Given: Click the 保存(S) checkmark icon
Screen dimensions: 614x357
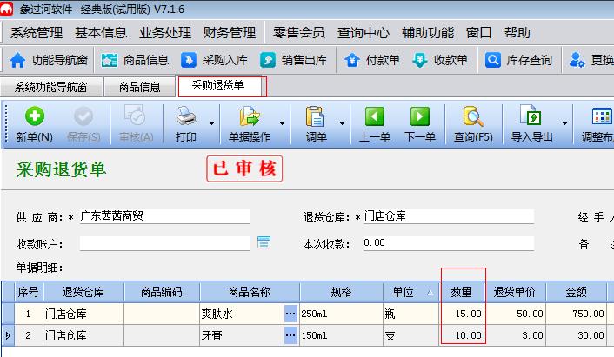Looking at the screenshot, I should (83, 116).
